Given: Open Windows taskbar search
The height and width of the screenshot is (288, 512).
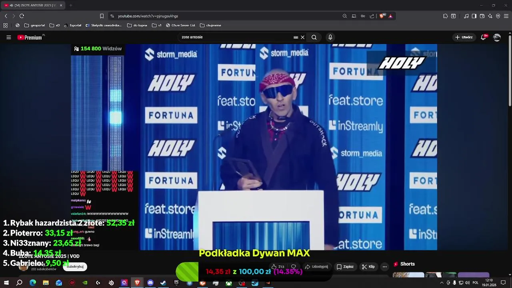Looking at the screenshot, I should coord(19,283).
